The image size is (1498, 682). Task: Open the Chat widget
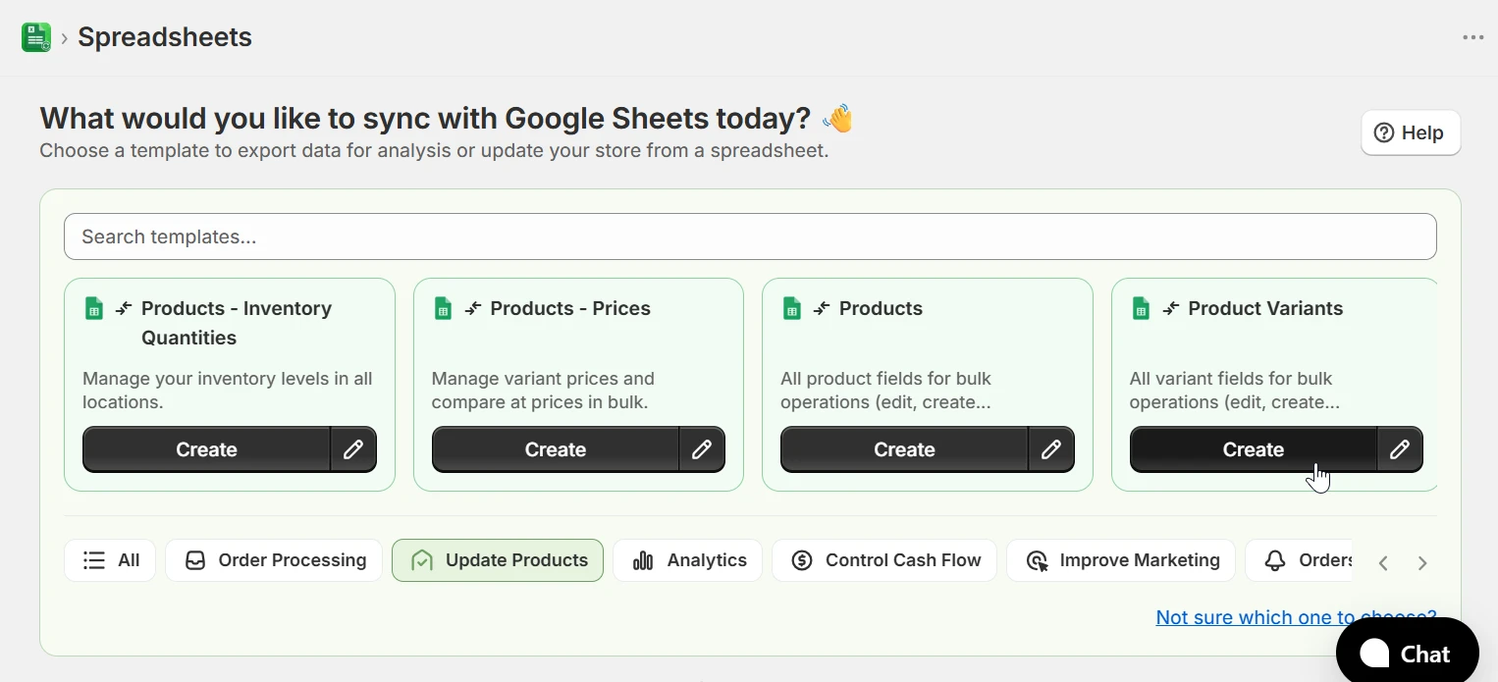(x=1408, y=651)
